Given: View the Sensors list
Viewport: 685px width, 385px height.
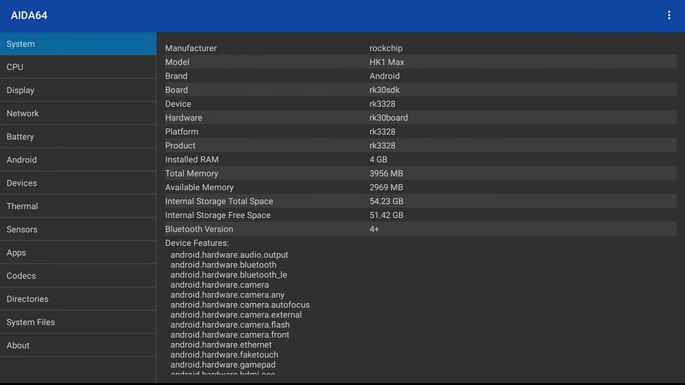Looking at the screenshot, I should [x=78, y=229].
